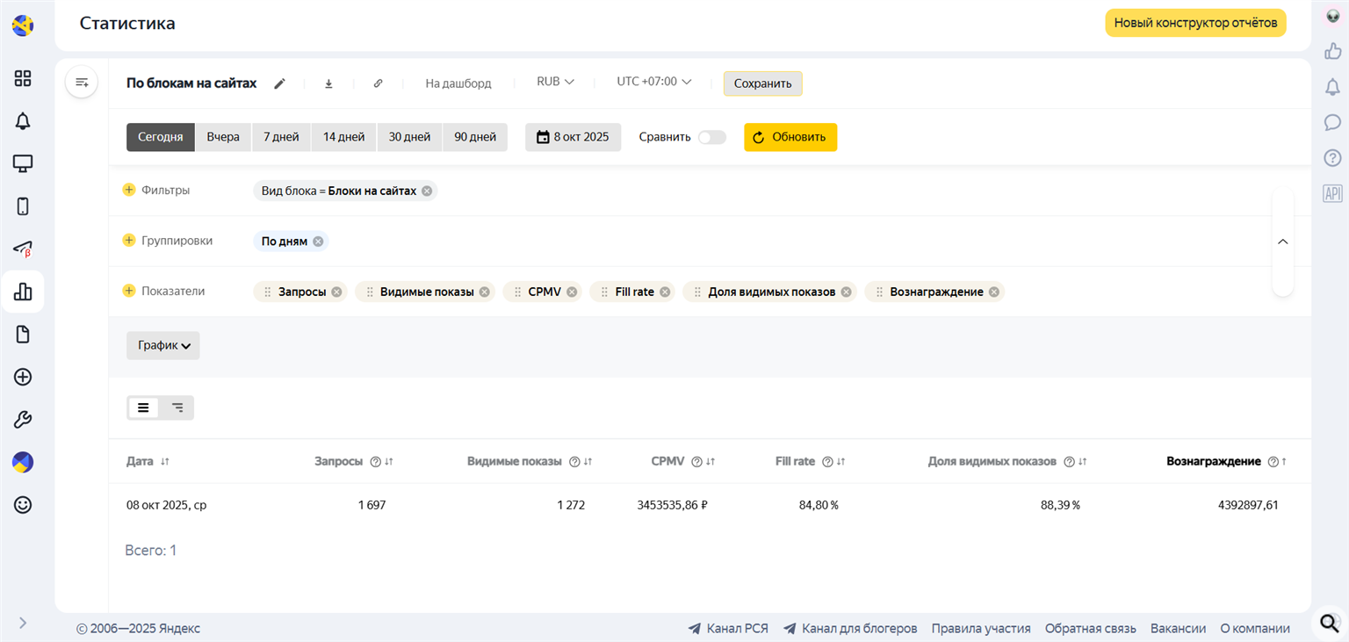The image size is (1349, 642).
Task: Expand the График dropdown
Action: pyautogui.click(x=163, y=345)
